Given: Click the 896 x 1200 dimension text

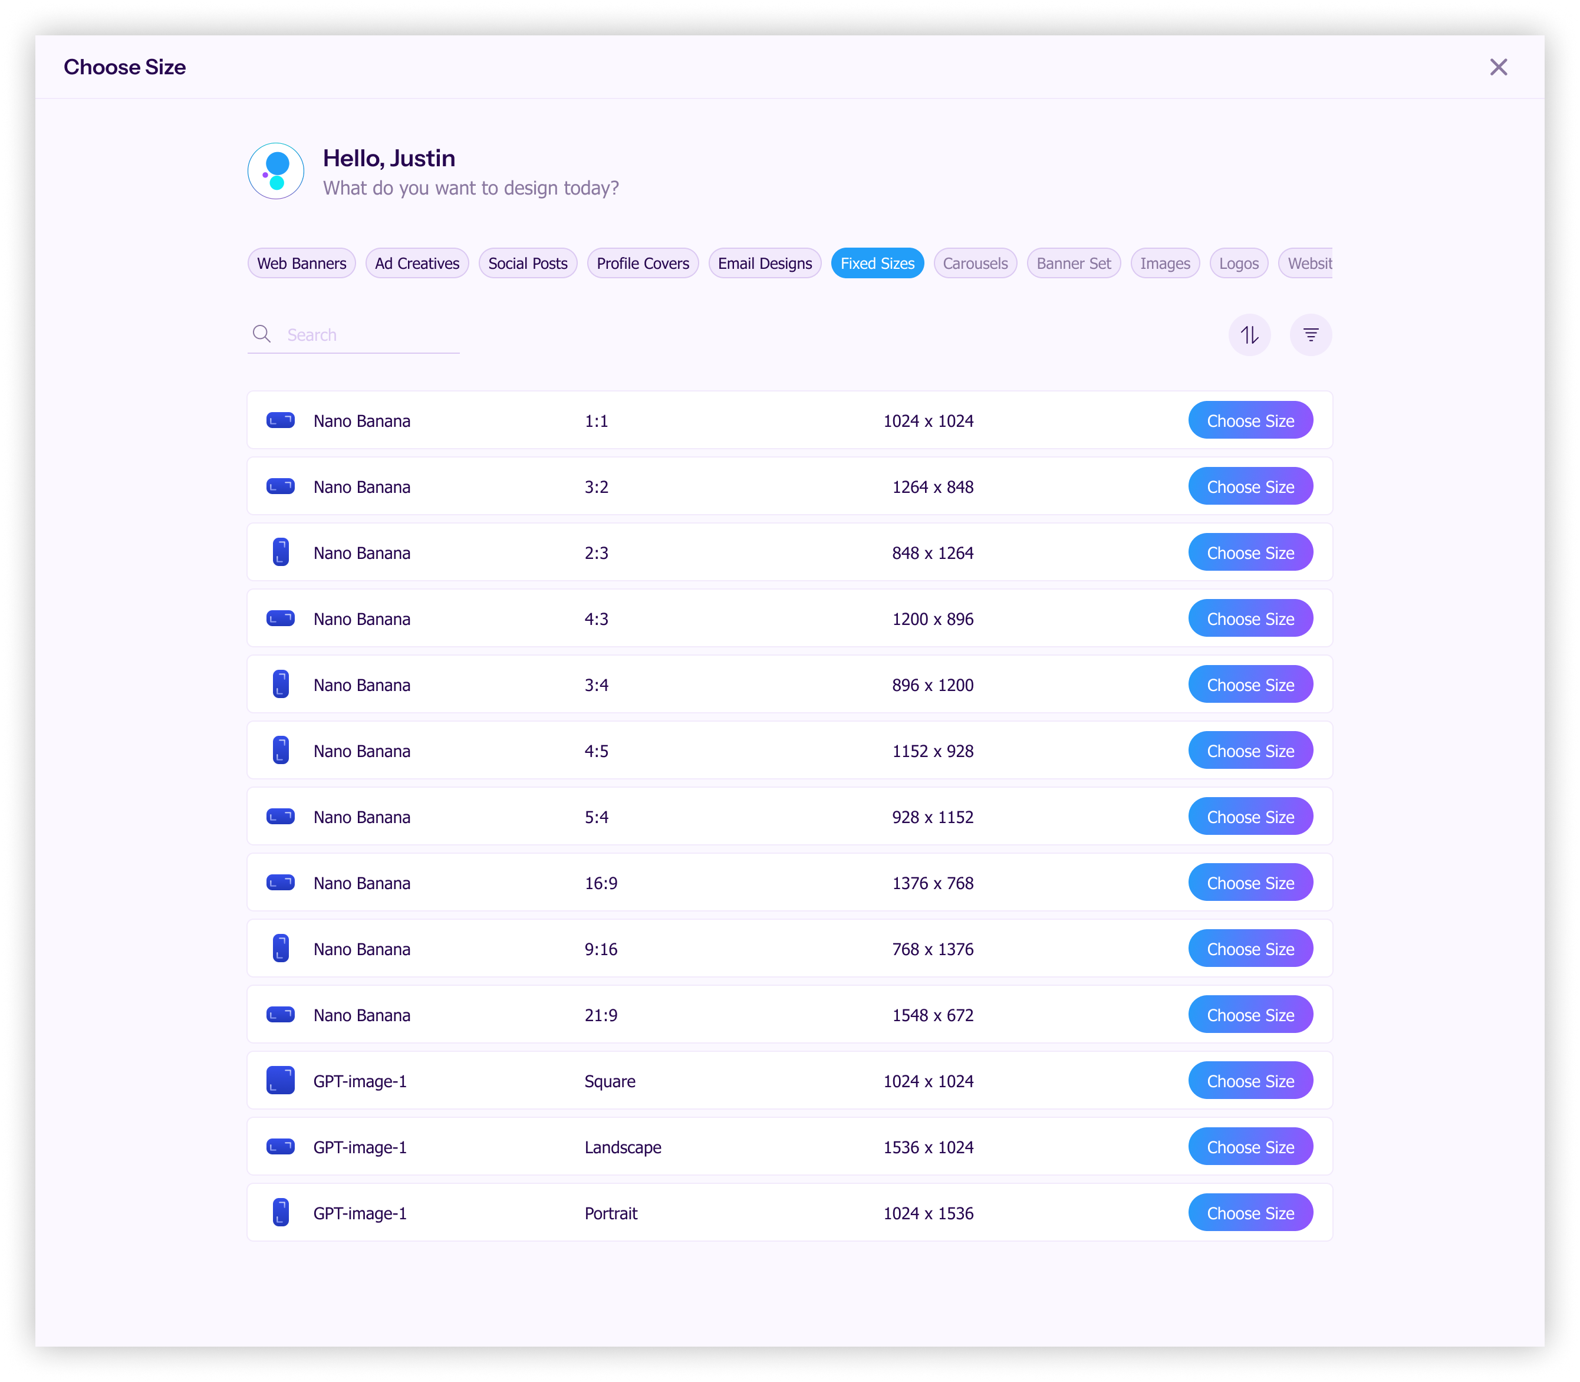Looking at the screenshot, I should (933, 685).
